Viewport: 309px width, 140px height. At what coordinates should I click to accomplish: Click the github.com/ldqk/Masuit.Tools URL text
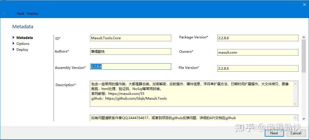[136, 99]
